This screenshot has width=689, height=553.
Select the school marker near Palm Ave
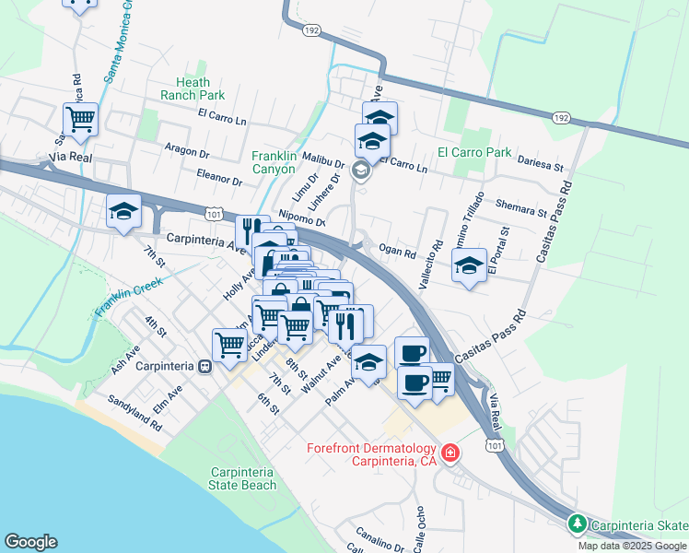point(369,362)
